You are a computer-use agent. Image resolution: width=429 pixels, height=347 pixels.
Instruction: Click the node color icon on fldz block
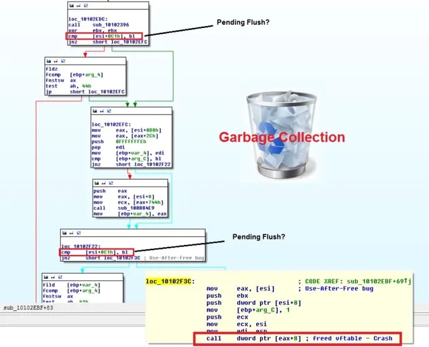click(50, 62)
